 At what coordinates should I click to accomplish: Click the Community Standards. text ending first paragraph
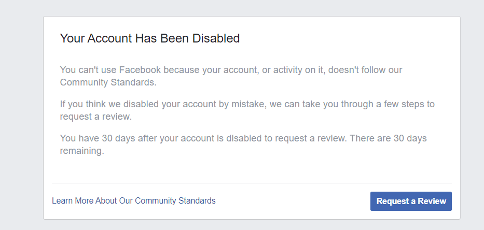(x=108, y=82)
